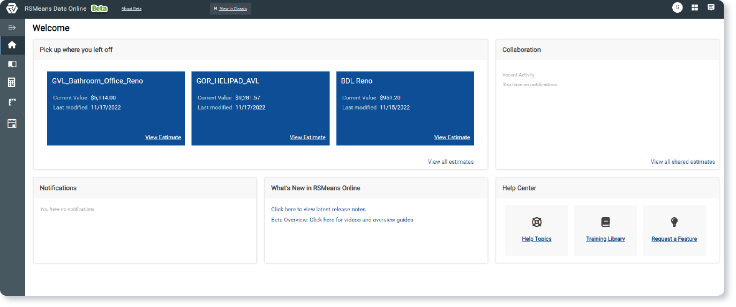Open the calendar sidebar icon
The height and width of the screenshot is (307, 736).
tap(12, 123)
